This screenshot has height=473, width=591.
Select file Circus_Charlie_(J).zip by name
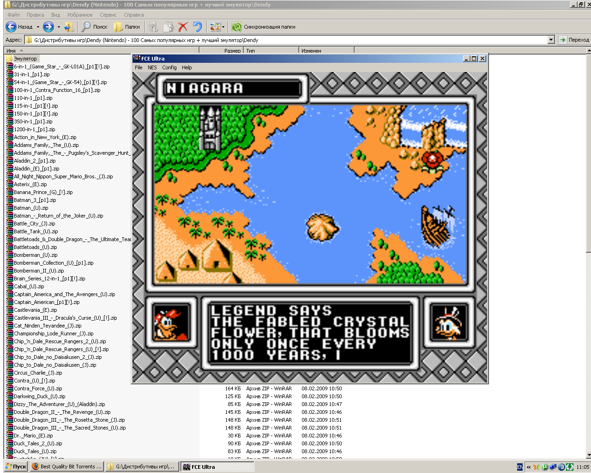click(x=38, y=373)
